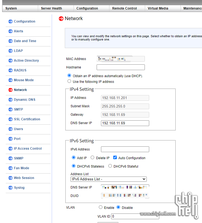Select 'Use the following IP address' option
The height and width of the screenshot is (223, 202).
[69, 81]
